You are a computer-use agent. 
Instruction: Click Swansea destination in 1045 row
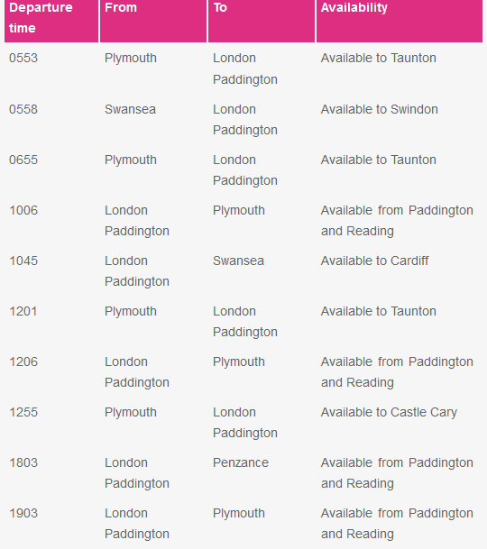coord(238,261)
